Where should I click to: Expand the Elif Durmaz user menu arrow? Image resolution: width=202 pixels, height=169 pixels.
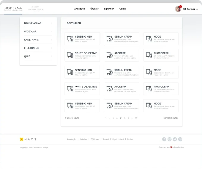(x=197, y=9)
